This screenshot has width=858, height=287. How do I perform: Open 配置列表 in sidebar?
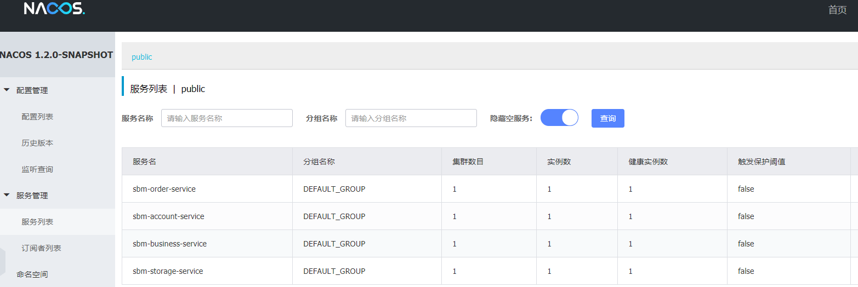pos(37,117)
